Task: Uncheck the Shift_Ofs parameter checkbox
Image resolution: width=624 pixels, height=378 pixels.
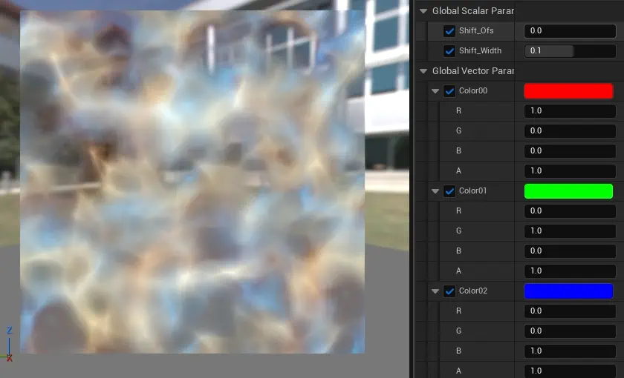Action: click(x=449, y=31)
